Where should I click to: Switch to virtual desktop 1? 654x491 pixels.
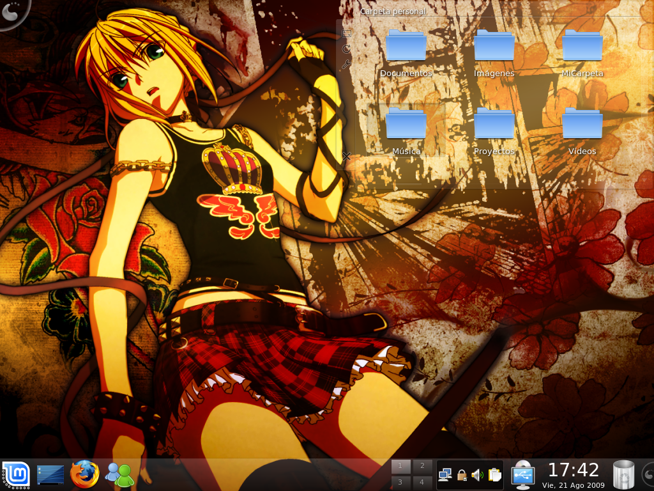click(400, 466)
